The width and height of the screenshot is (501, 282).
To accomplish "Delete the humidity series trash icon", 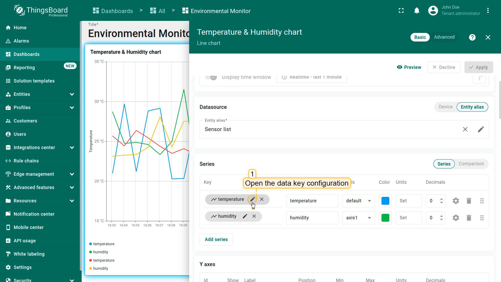I will click(469, 218).
